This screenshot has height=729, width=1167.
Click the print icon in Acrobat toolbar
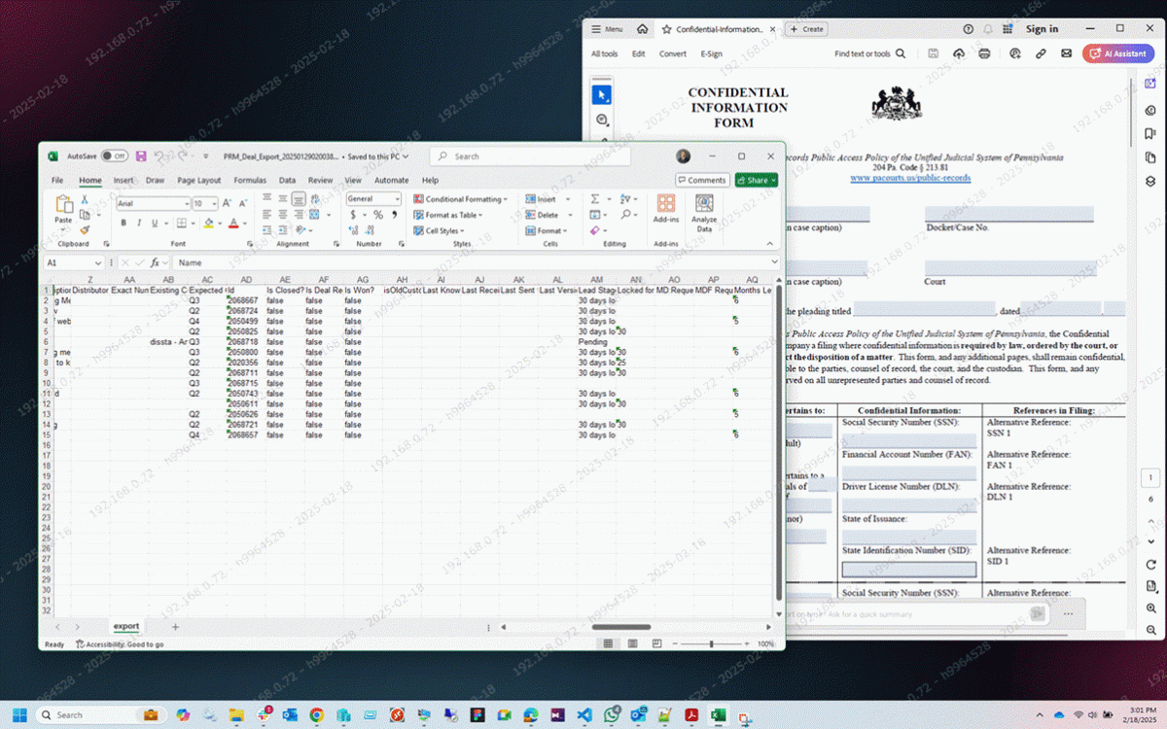[x=984, y=53]
